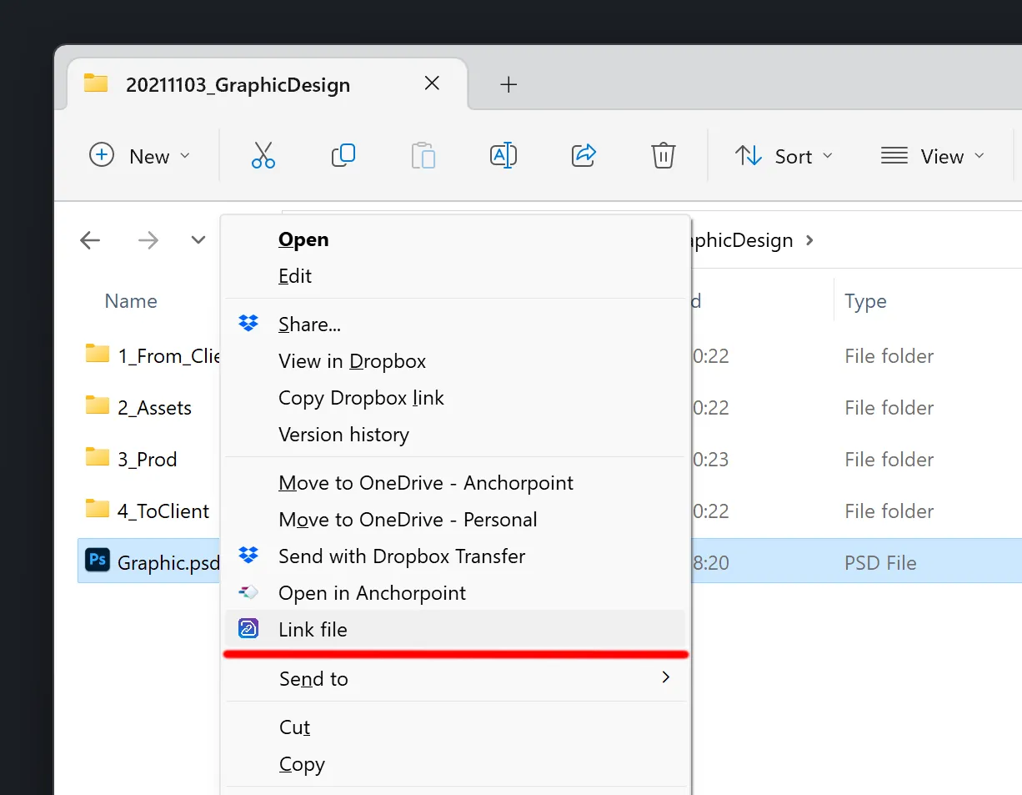The width and height of the screenshot is (1022, 795).
Task: Copy the file with the toolbar copy icon
Action: click(343, 155)
